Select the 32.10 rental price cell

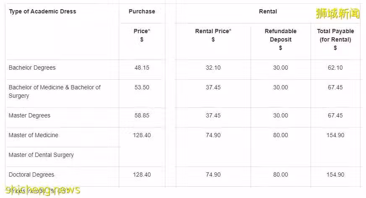click(213, 68)
